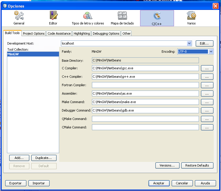This screenshot has width=221, height=191.
Task: Switch to the Other tab
Action: point(126,33)
